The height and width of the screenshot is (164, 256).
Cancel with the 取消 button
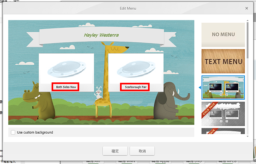coord(142,151)
